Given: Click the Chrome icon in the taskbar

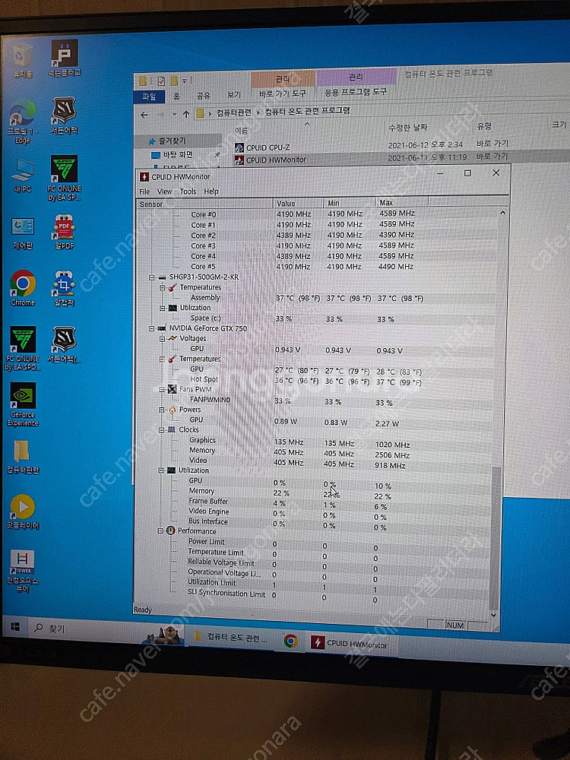Looking at the screenshot, I should pos(290,641).
